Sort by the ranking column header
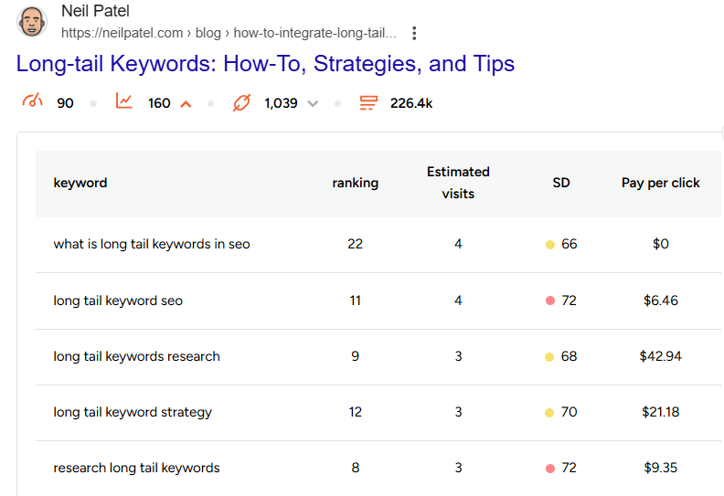The image size is (724, 496). pos(355,183)
